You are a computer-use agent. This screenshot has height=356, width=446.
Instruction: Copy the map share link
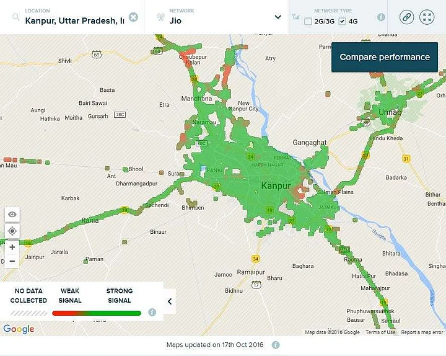406,17
